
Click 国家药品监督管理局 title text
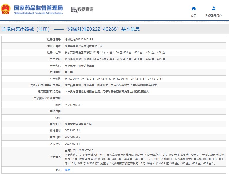pyautogui.click(x=38, y=8)
